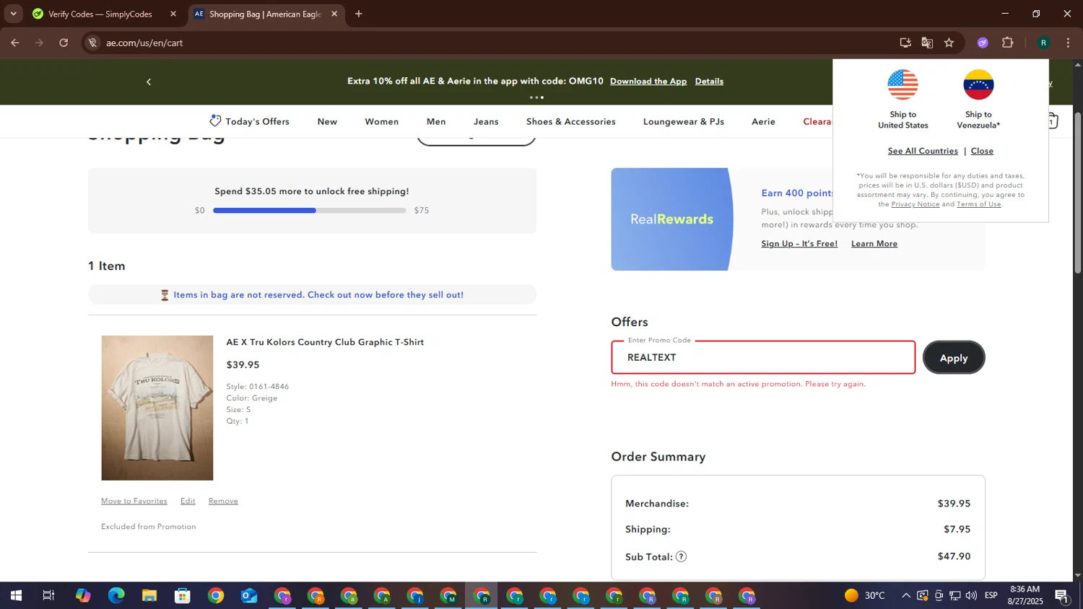Close the Verify Codes — SimplyCodes tab
The width and height of the screenshot is (1083, 609).
(173, 14)
